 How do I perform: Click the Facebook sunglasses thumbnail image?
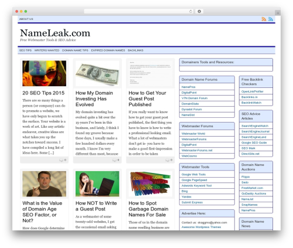[x=45, y=73]
